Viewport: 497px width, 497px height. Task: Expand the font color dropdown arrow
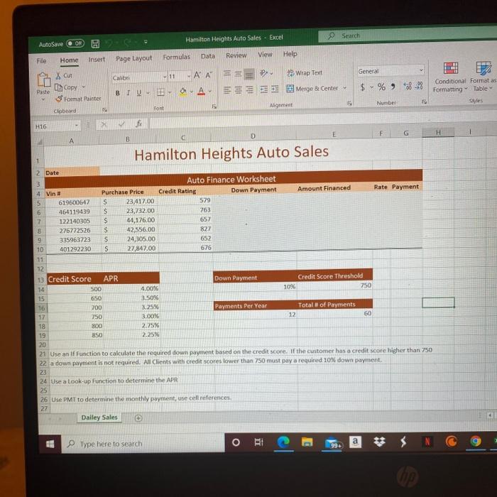[x=210, y=92]
